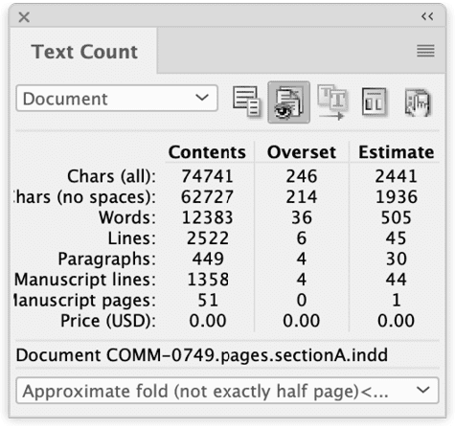Click Manuscript lines value 1358

208,280
